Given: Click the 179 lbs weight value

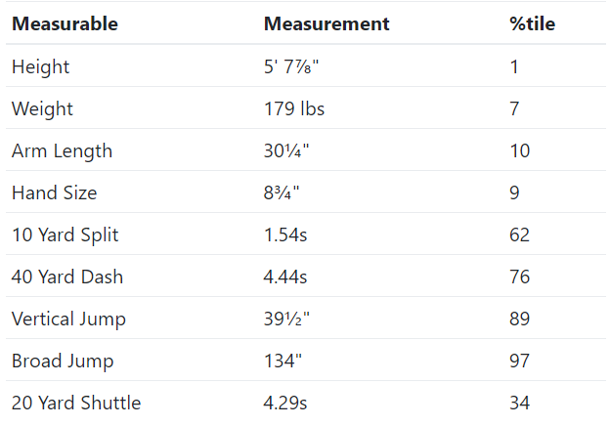Looking at the screenshot, I should point(294,108).
